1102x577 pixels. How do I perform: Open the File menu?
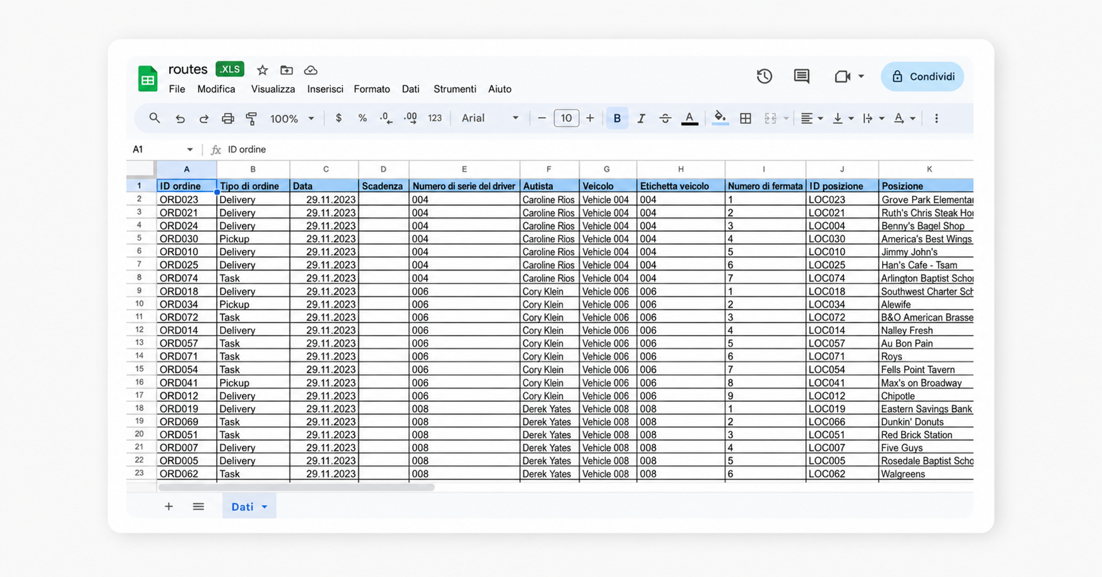(177, 89)
